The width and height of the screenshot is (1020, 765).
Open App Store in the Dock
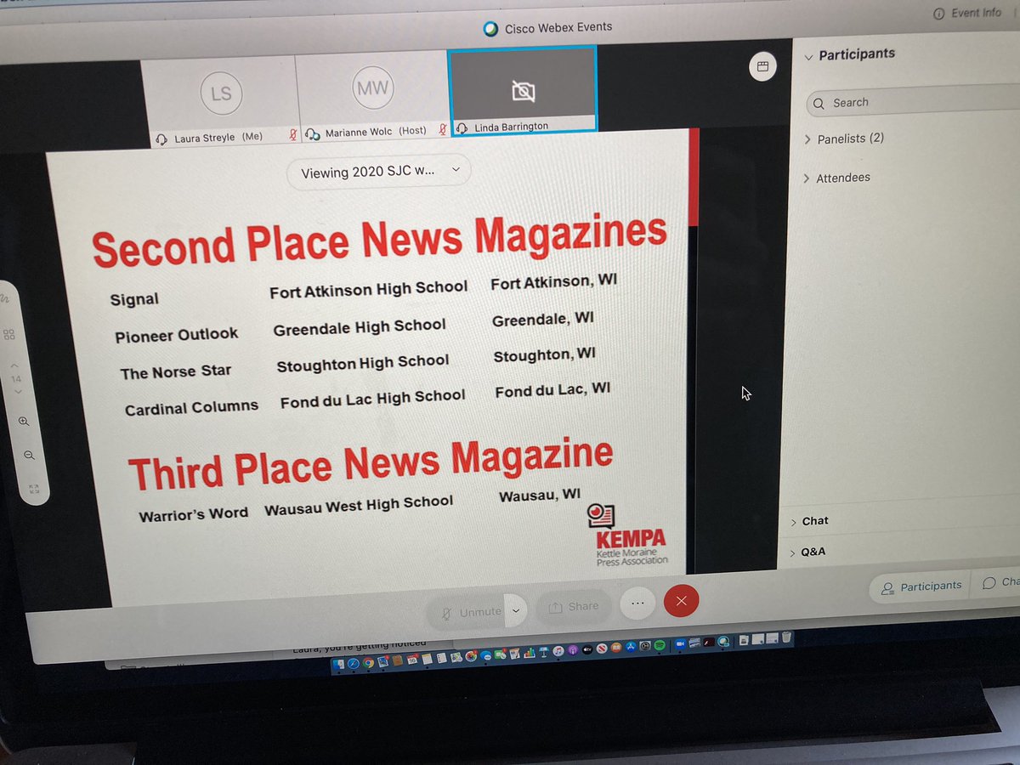coord(631,646)
